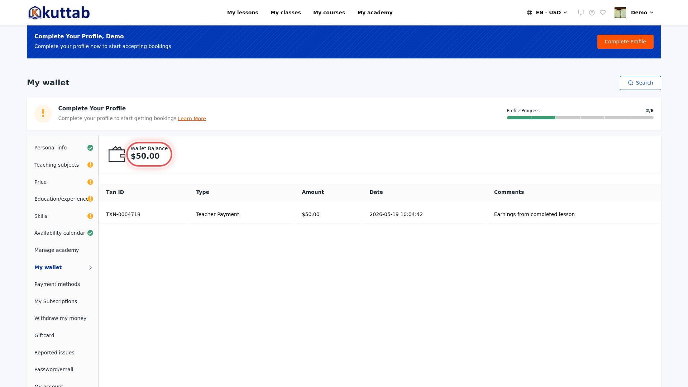688x387 pixels.
Task: Click the Kuttab logo
Action: click(59, 13)
